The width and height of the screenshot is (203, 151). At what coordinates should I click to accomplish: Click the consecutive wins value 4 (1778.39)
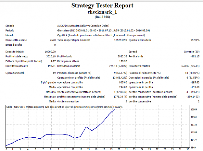(120, 92)
